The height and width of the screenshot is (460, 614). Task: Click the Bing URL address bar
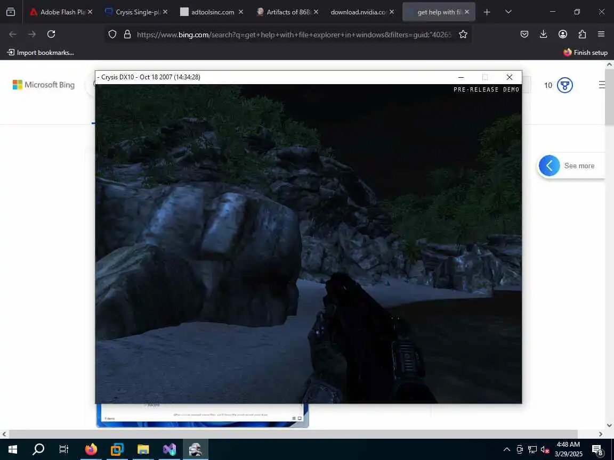[x=294, y=35]
